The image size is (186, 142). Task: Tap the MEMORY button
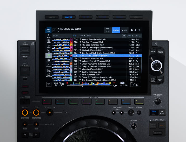tap(139, 112)
